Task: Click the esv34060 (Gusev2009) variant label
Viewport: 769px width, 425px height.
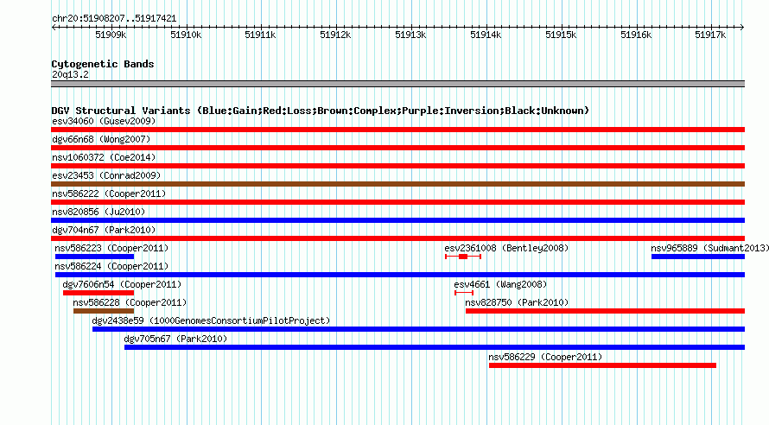Action: tap(104, 121)
